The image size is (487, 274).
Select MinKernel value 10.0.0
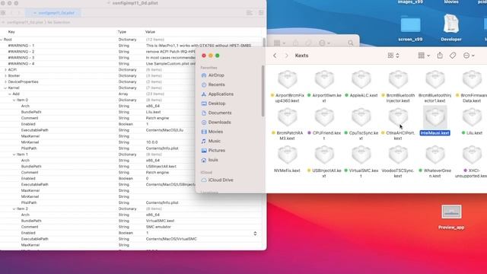(x=151, y=142)
